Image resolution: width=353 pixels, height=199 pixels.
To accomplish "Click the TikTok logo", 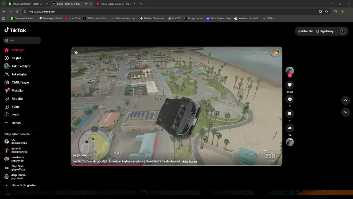I will 15,30.
